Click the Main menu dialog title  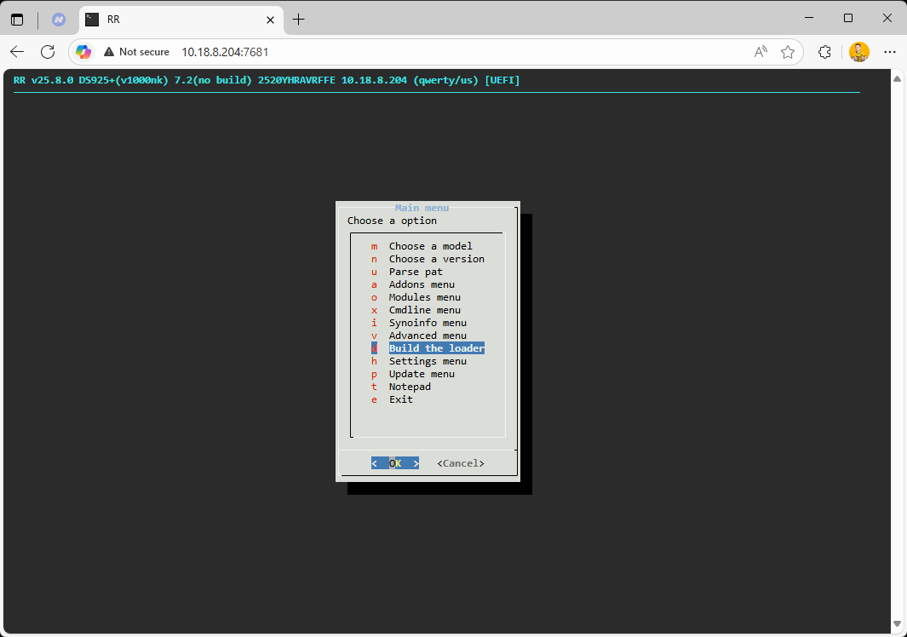click(x=422, y=208)
